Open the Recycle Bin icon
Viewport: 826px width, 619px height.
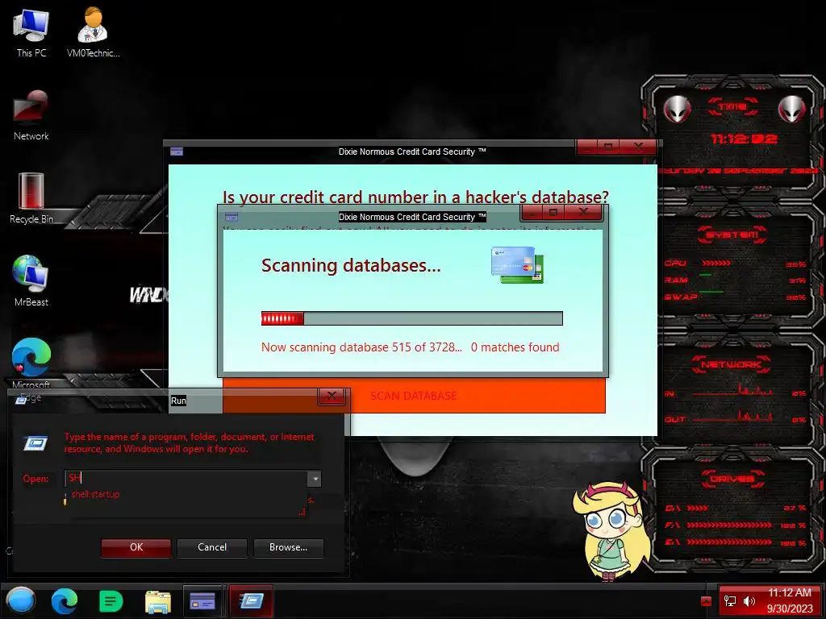[x=31, y=198]
